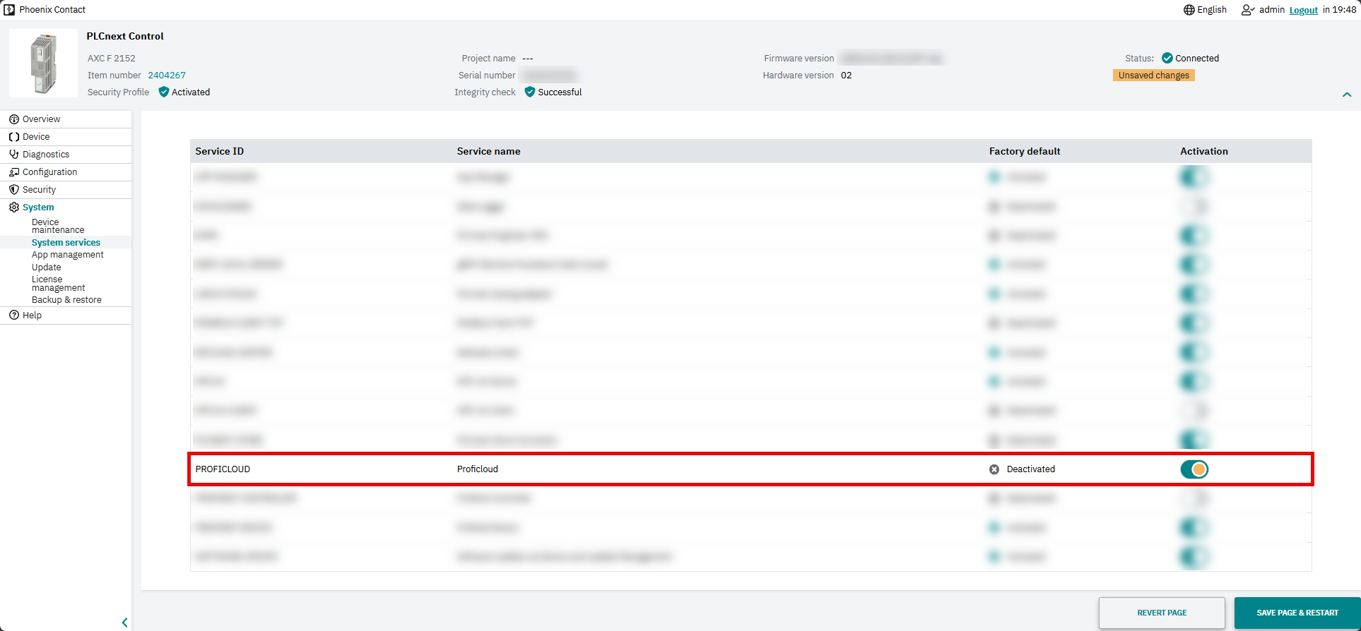Click the Proficloud service name cell

(x=477, y=469)
